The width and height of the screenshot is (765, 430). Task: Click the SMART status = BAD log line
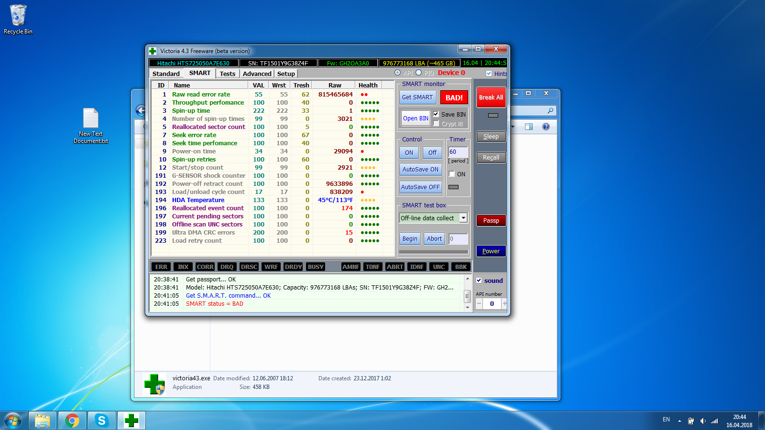click(214, 304)
